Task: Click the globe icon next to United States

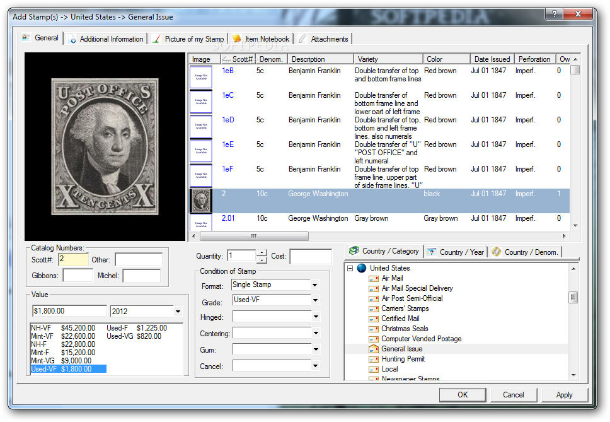Action: point(362,268)
